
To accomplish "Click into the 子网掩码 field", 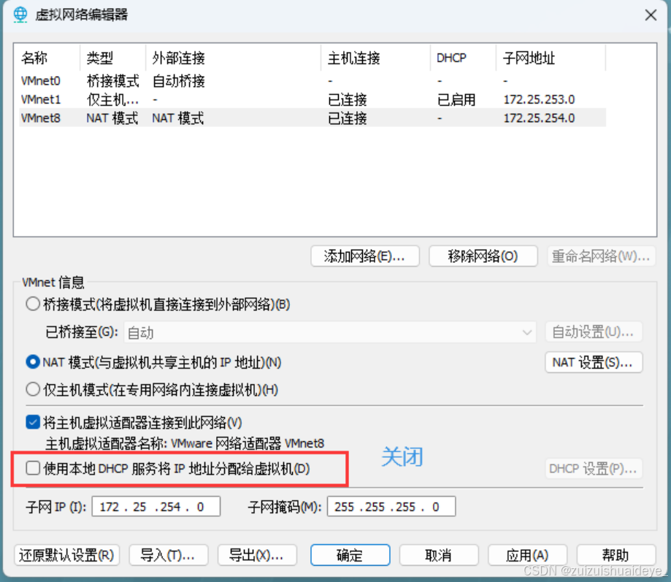I will 391,507.
